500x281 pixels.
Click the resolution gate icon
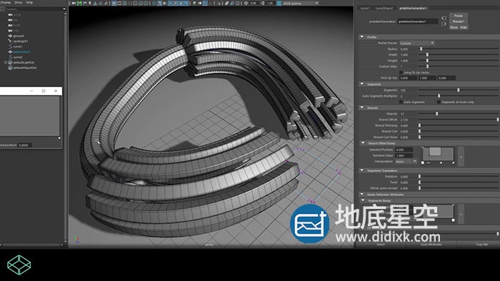[125, 3]
